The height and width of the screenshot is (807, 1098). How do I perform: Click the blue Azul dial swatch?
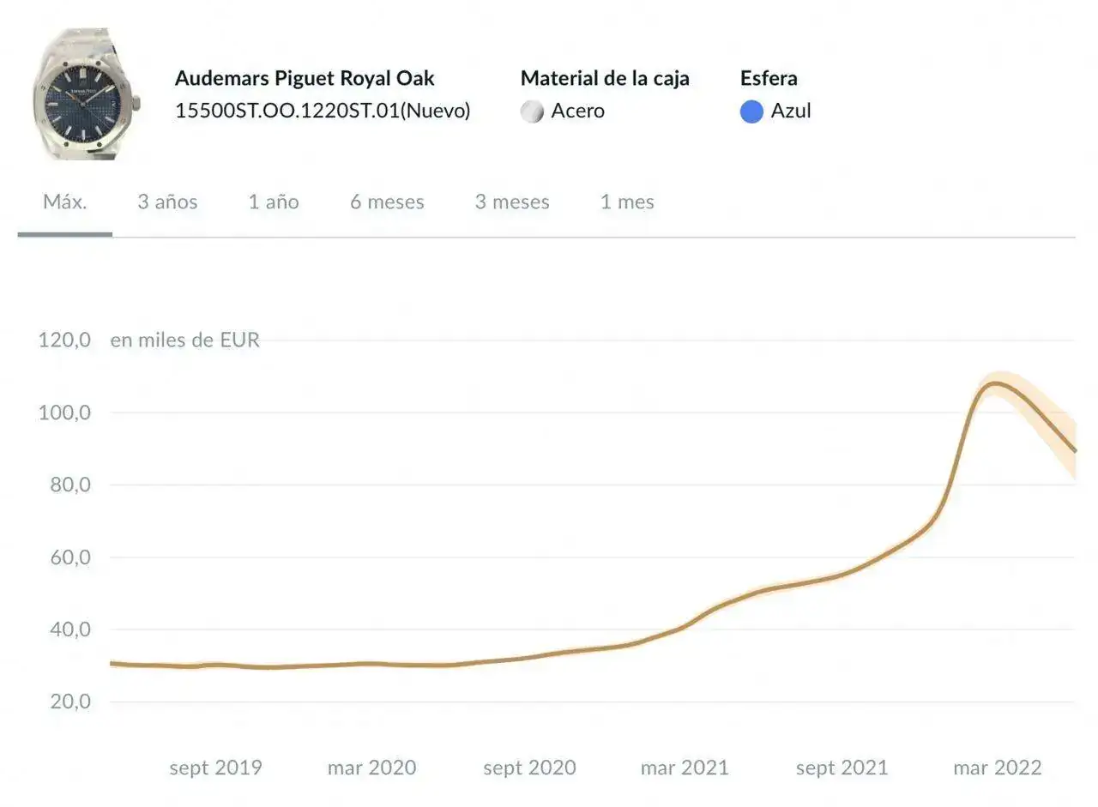point(751,111)
